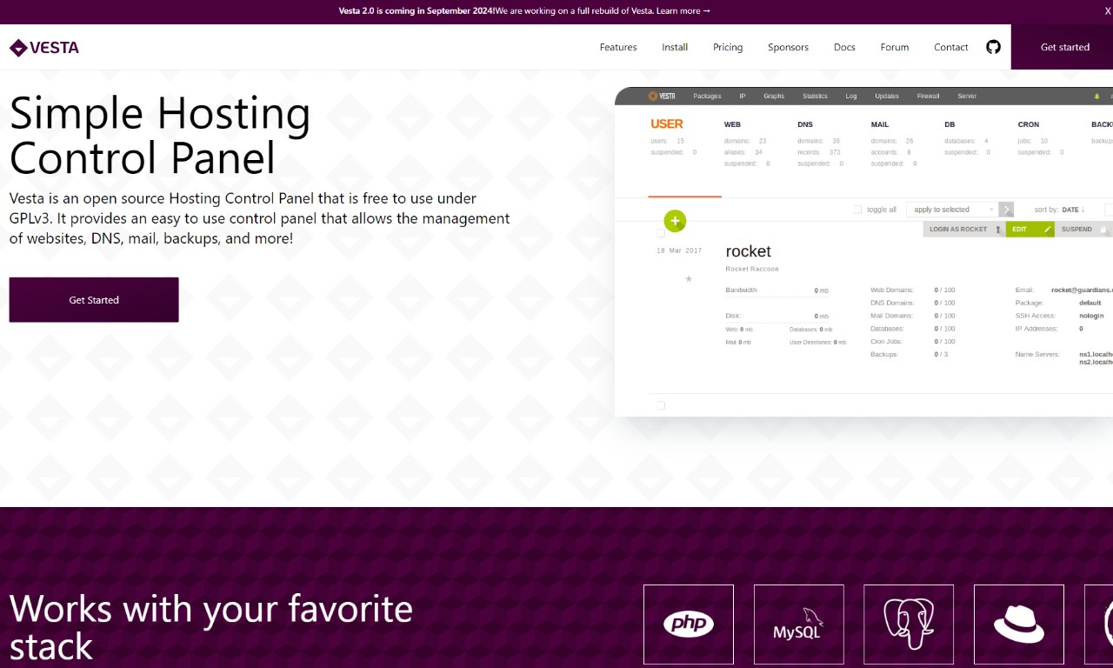Click the MySQL logo tile

(798, 624)
